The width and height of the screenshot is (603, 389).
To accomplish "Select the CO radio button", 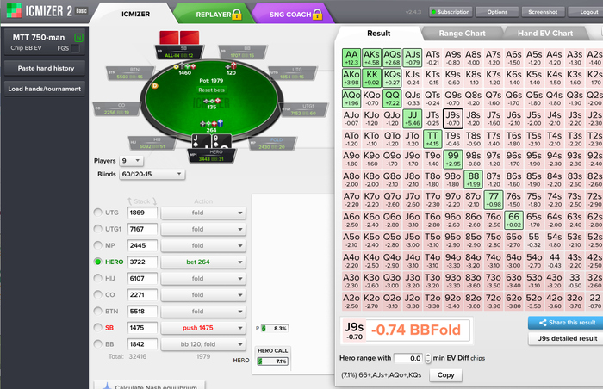I will 97,294.
